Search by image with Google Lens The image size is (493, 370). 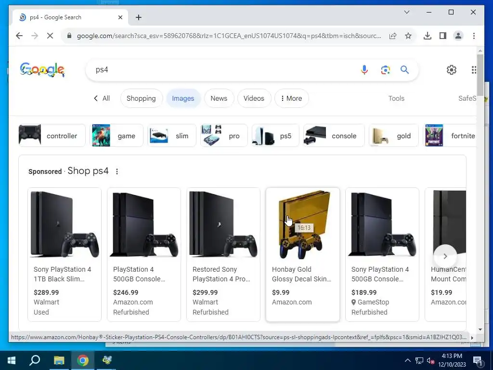[x=386, y=69]
